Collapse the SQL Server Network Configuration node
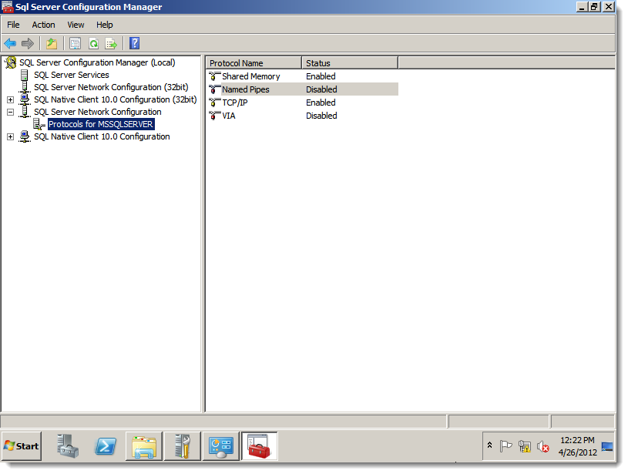 [10, 112]
